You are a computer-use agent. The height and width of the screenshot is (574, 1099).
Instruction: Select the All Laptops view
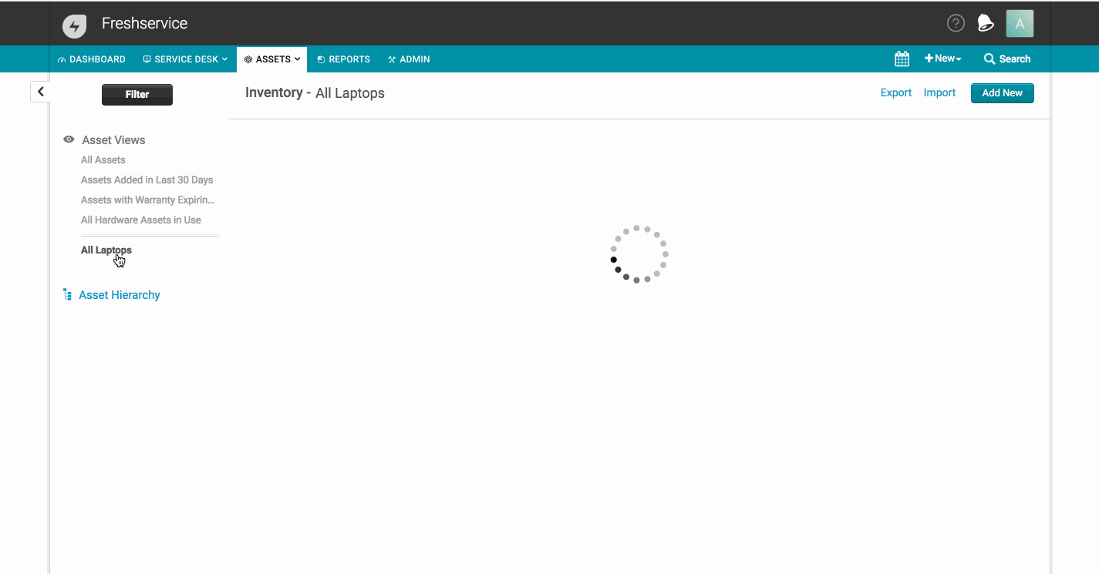(106, 250)
